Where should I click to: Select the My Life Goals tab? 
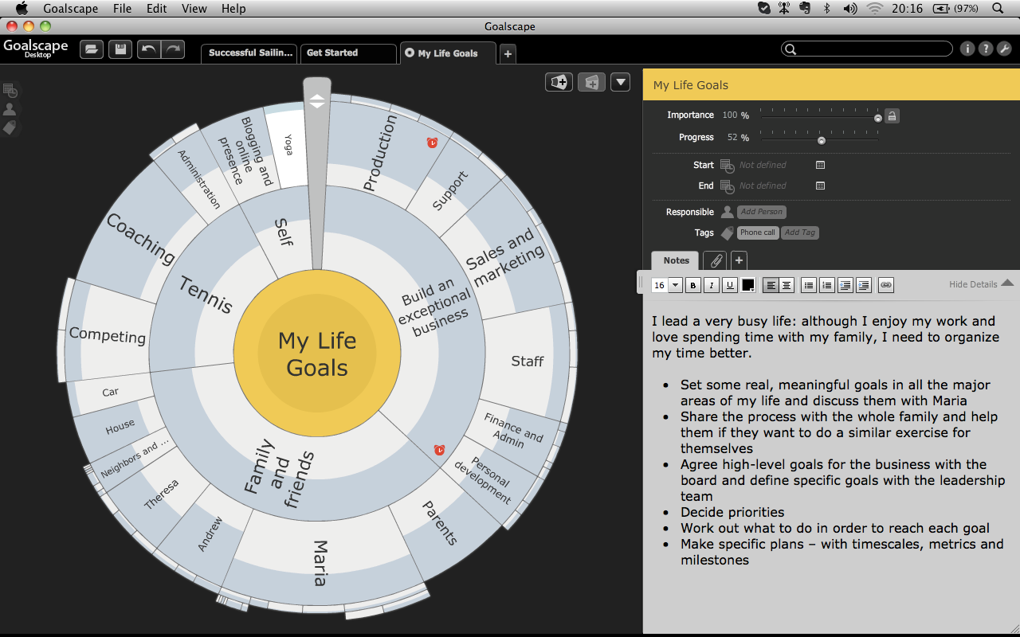tap(448, 53)
